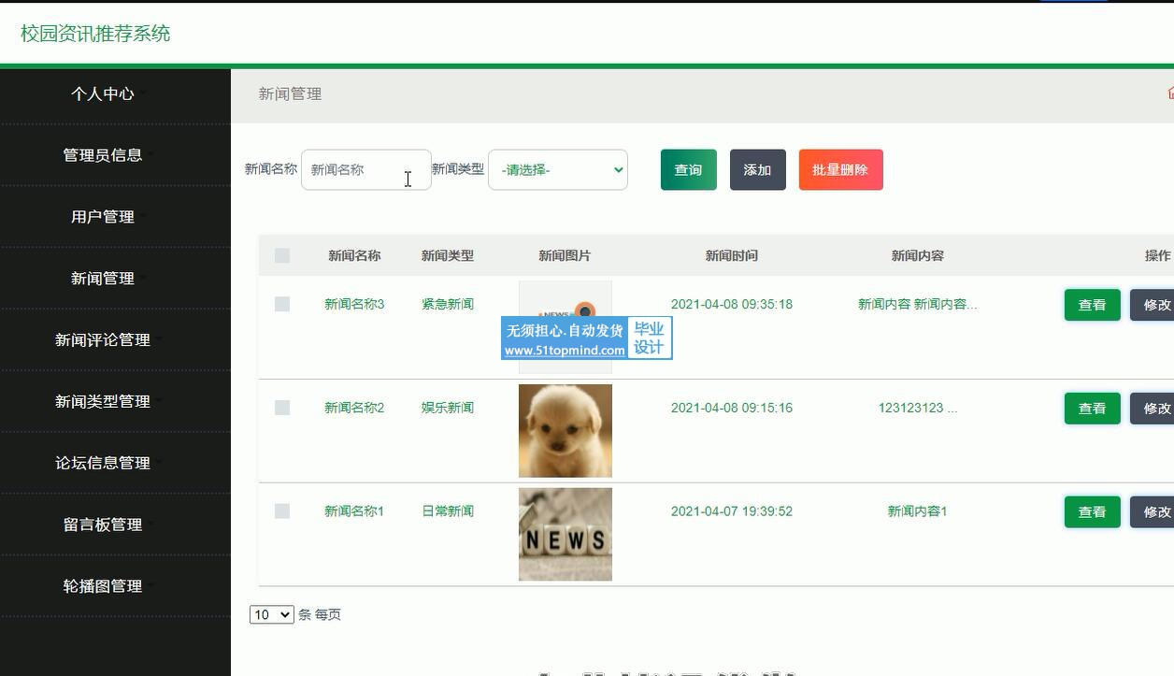The height and width of the screenshot is (676, 1174).
Task: Open 新闻类型管理 in the sidebar
Action: coord(103,402)
